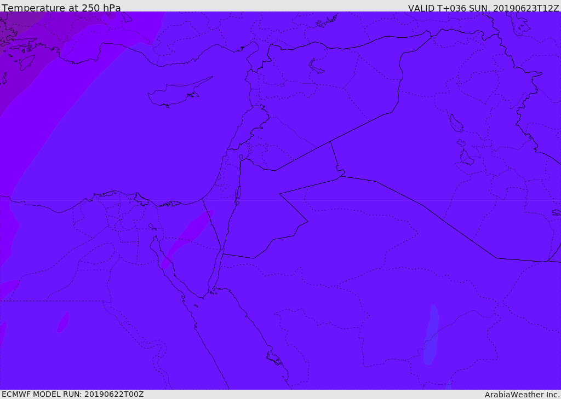Click the 'ECMWF MODEL RUN: 20190622T00Z' text

[73, 394]
